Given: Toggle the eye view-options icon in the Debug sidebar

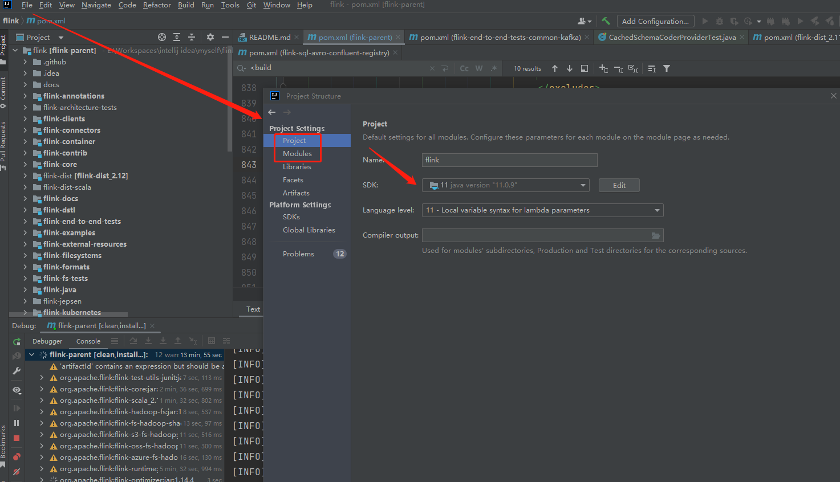Looking at the screenshot, I should 17,390.
